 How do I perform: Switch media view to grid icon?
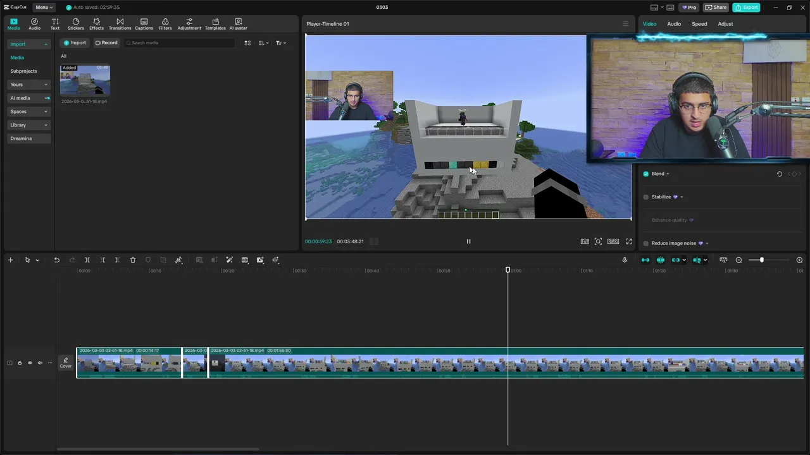pyautogui.click(x=247, y=43)
